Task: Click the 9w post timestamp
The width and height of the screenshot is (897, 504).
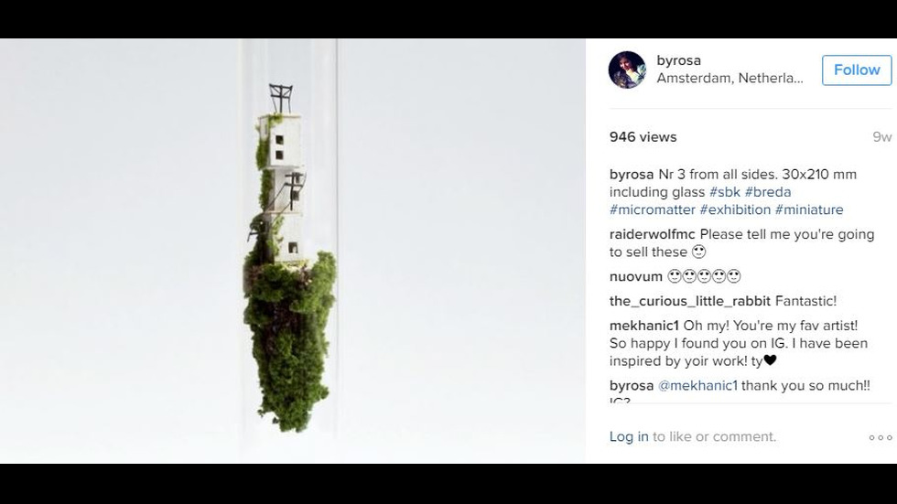Action: [x=882, y=137]
